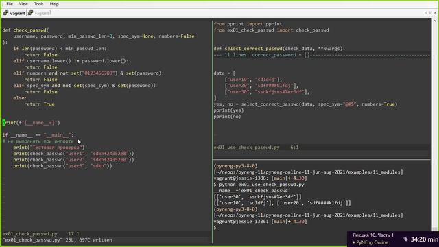Click the 'pprint(no)' line
The width and height of the screenshot is (439, 247).
(227, 116)
